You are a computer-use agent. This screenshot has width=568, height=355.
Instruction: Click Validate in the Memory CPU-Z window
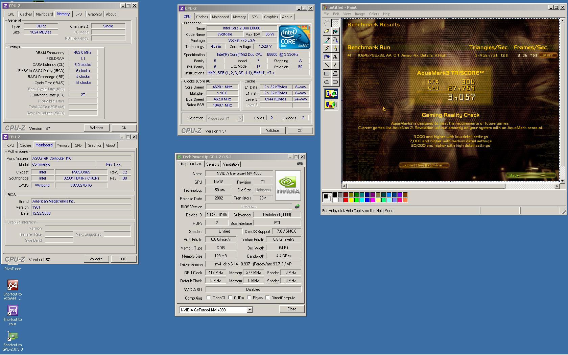96,128
